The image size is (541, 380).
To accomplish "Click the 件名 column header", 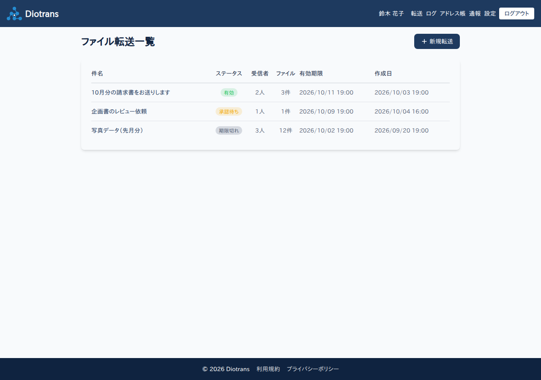I will 97,73.
